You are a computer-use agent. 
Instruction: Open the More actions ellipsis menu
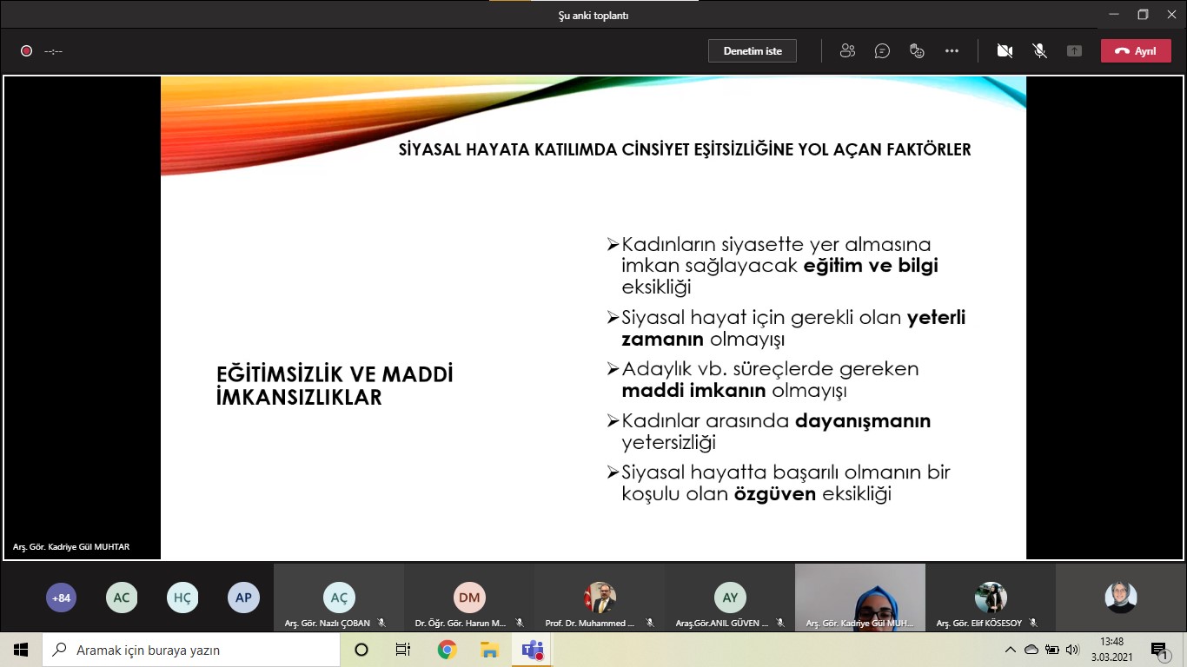(952, 51)
